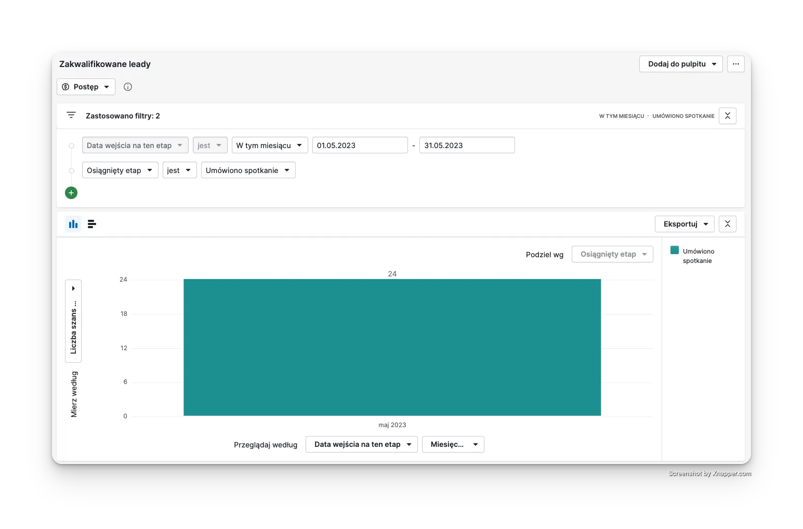Open disabled Data wejścia na ten etap filter
This screenshot has height=529, width=803.
point(135,145)
